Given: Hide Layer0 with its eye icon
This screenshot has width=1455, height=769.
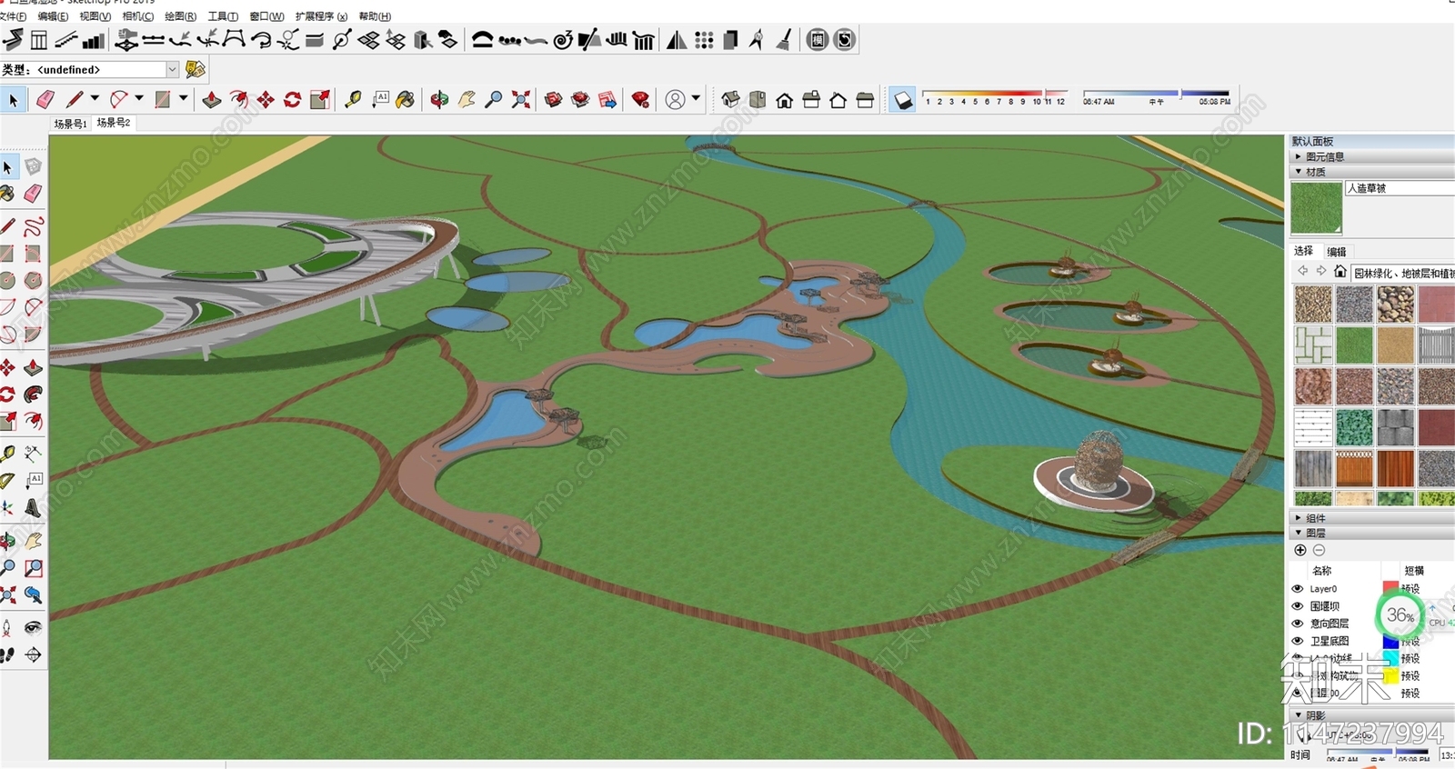Looking at the screenshot, I should click(x=1298, y=589).
